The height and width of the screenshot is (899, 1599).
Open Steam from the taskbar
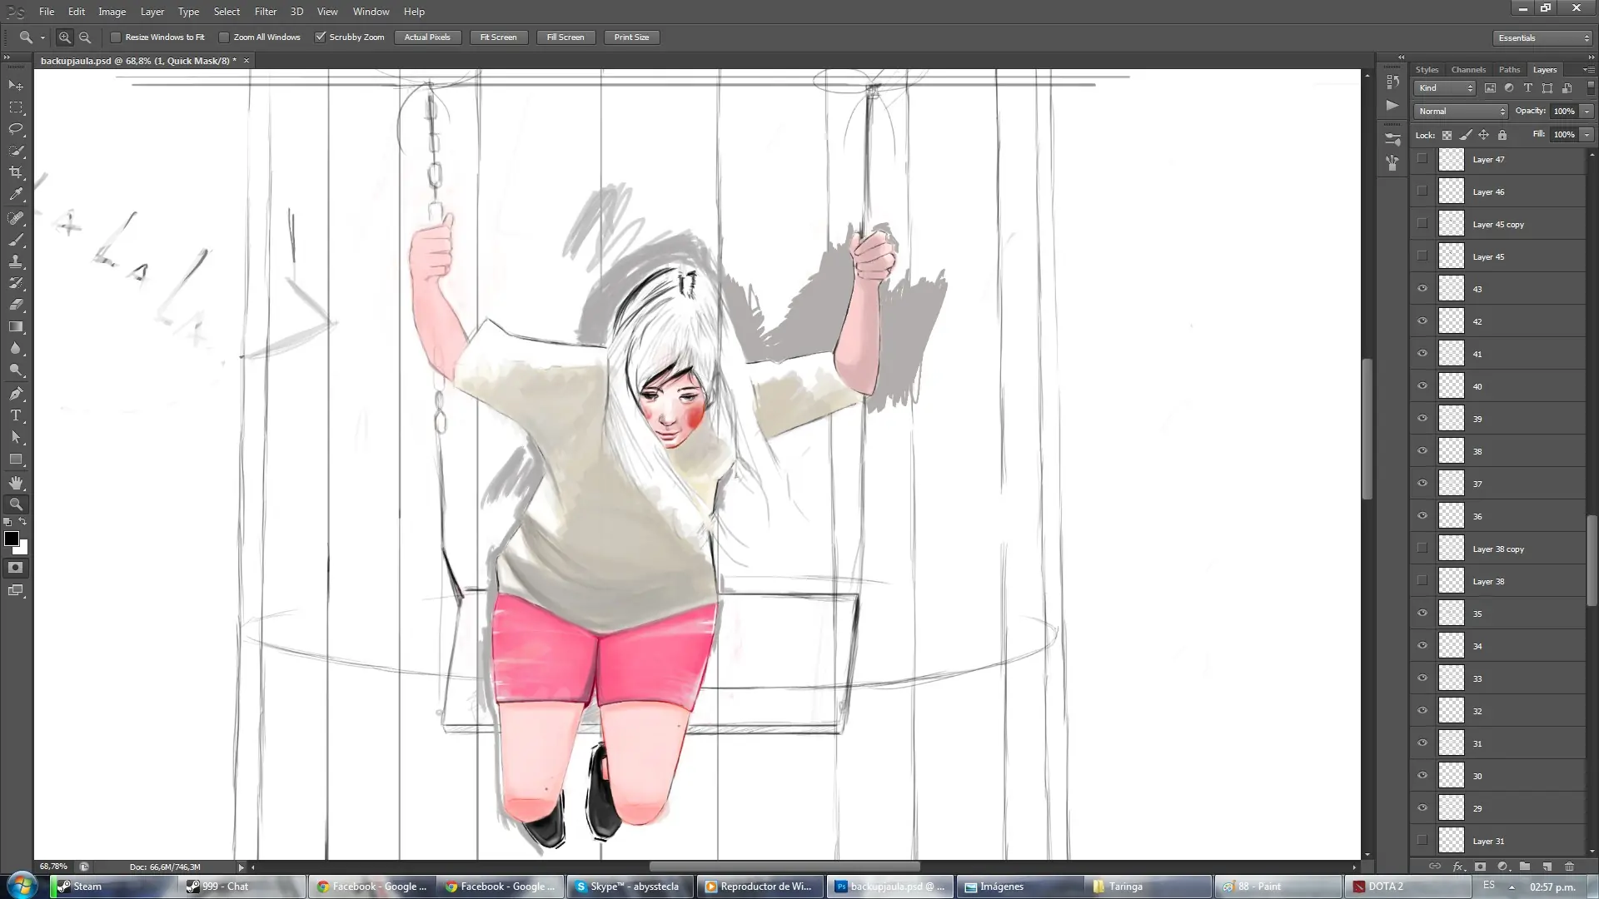(114, 887)
